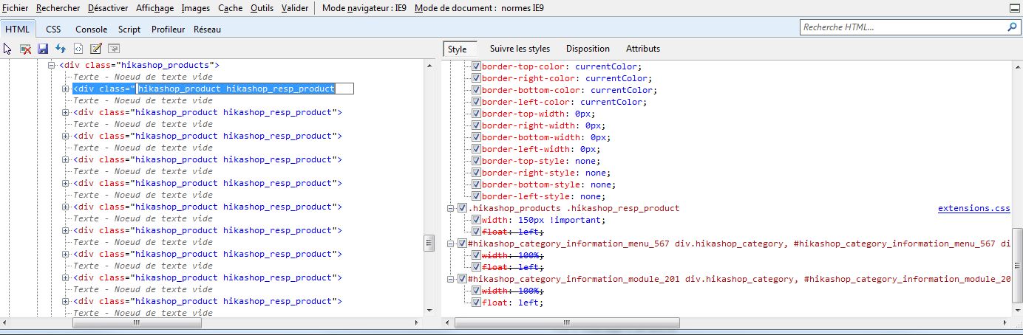This screenshot has height=335, width=1023.
Task: Toggle the border-top-color property checkbox
Action: (476, 66)
